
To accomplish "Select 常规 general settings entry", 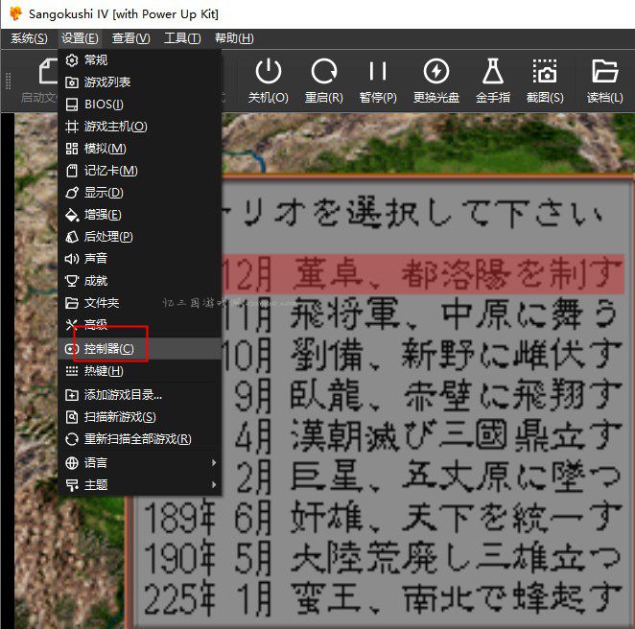I will tap(140, 60).
